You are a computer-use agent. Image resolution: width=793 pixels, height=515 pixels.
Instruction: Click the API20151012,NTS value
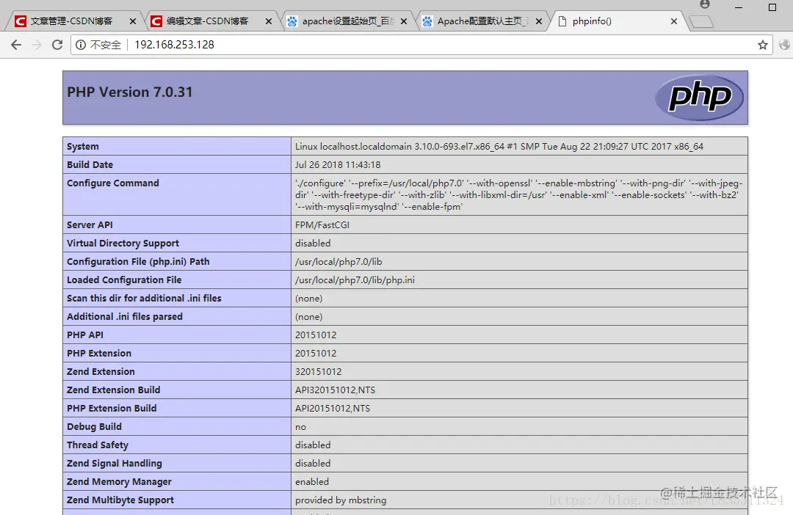point(333,409)
